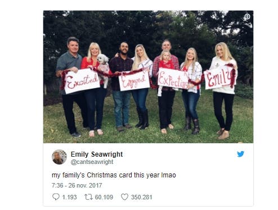Screen dimensions: 278x210
Task: Click the reply speech bubble icon
Action: (x=56, y=197)
